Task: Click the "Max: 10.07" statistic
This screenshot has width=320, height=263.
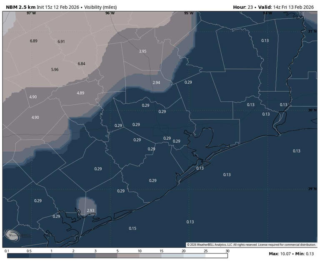Action: click(280, 254)
